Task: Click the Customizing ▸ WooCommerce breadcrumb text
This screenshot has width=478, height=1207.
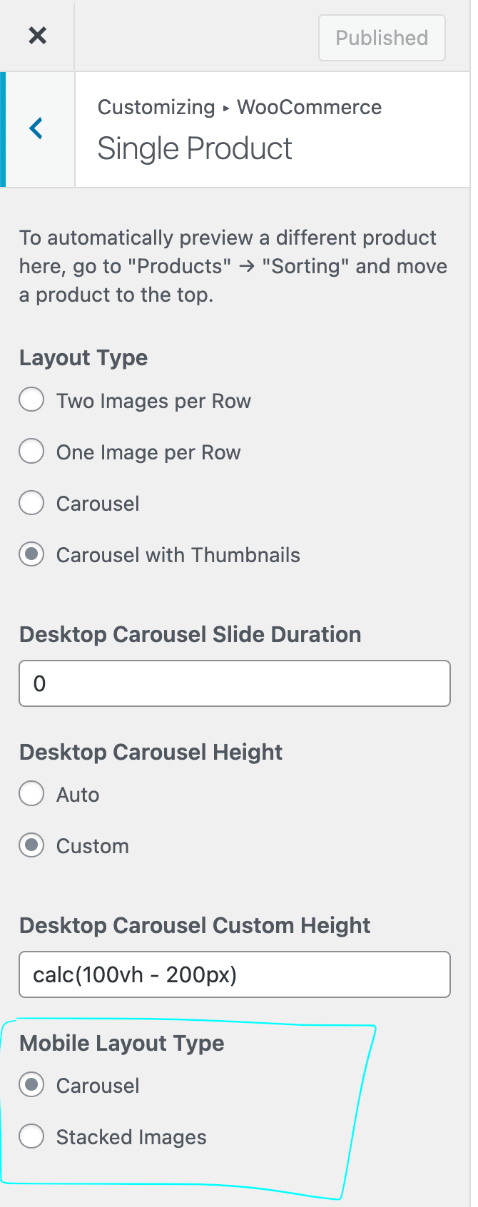Action: coord(239,108)
